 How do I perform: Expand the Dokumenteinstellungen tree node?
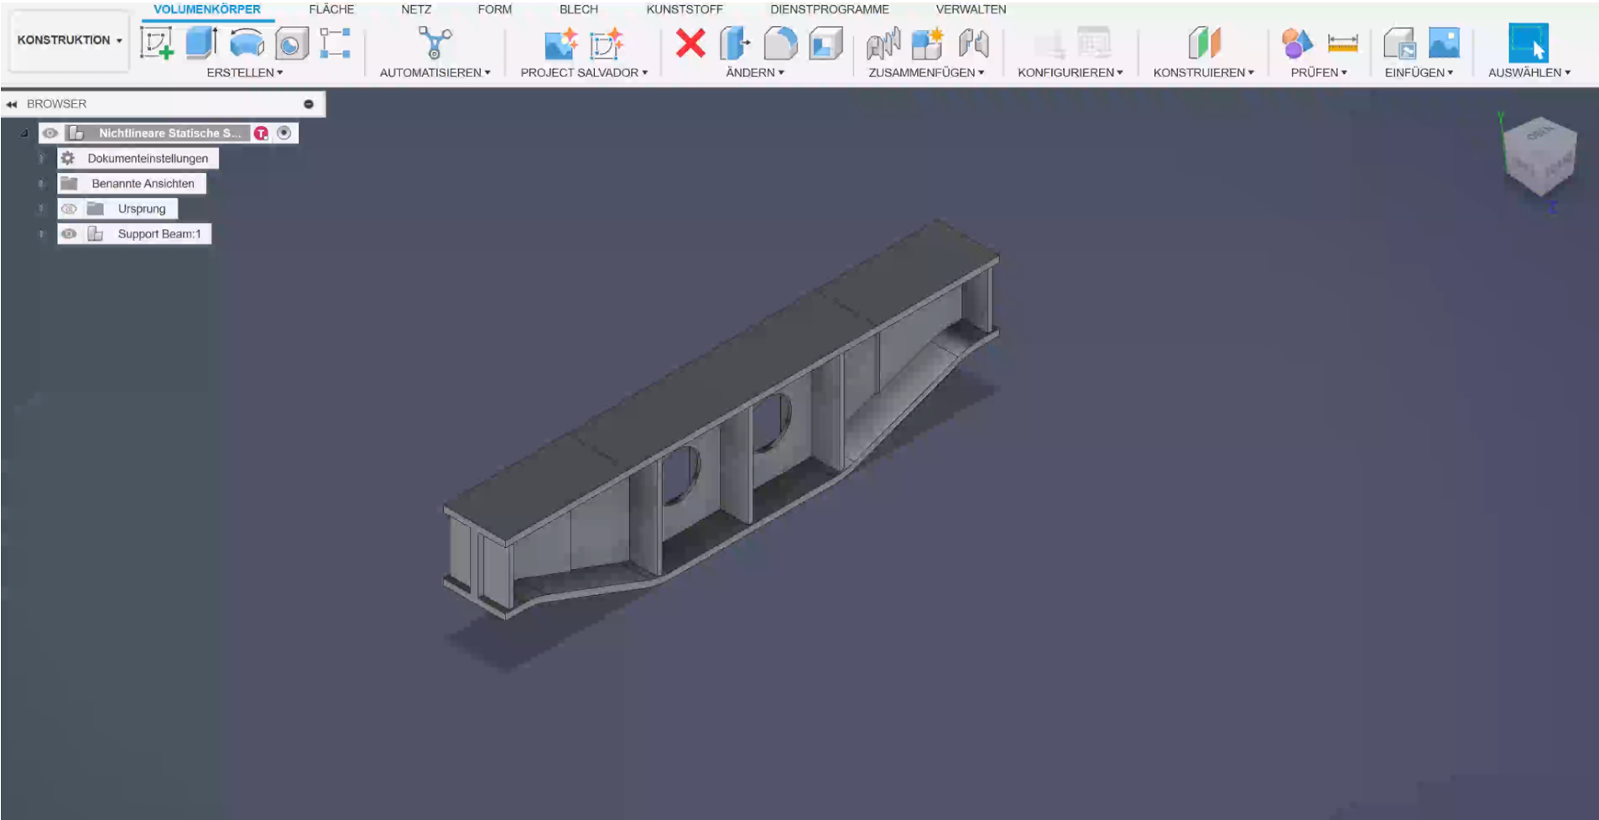pyautogui.click(x=40, y=159)
